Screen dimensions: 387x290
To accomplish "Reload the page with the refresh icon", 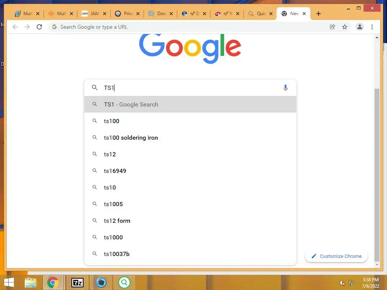I will tap(39, 27).
